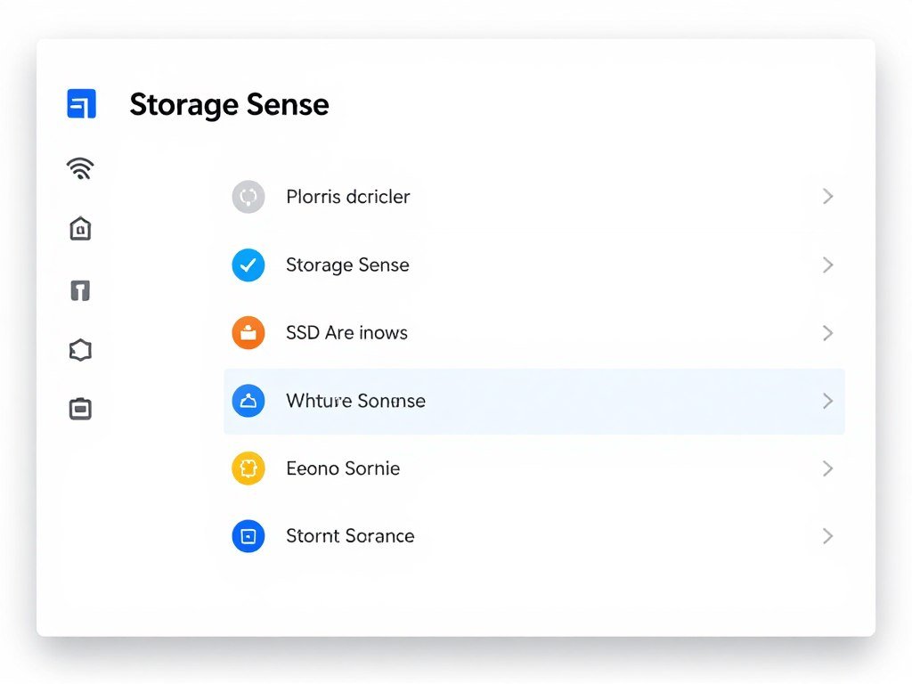The height and width of the screenshot is (684, 912).
Task: Click the Storage Sense heading
Action: (x=229, y=104)
